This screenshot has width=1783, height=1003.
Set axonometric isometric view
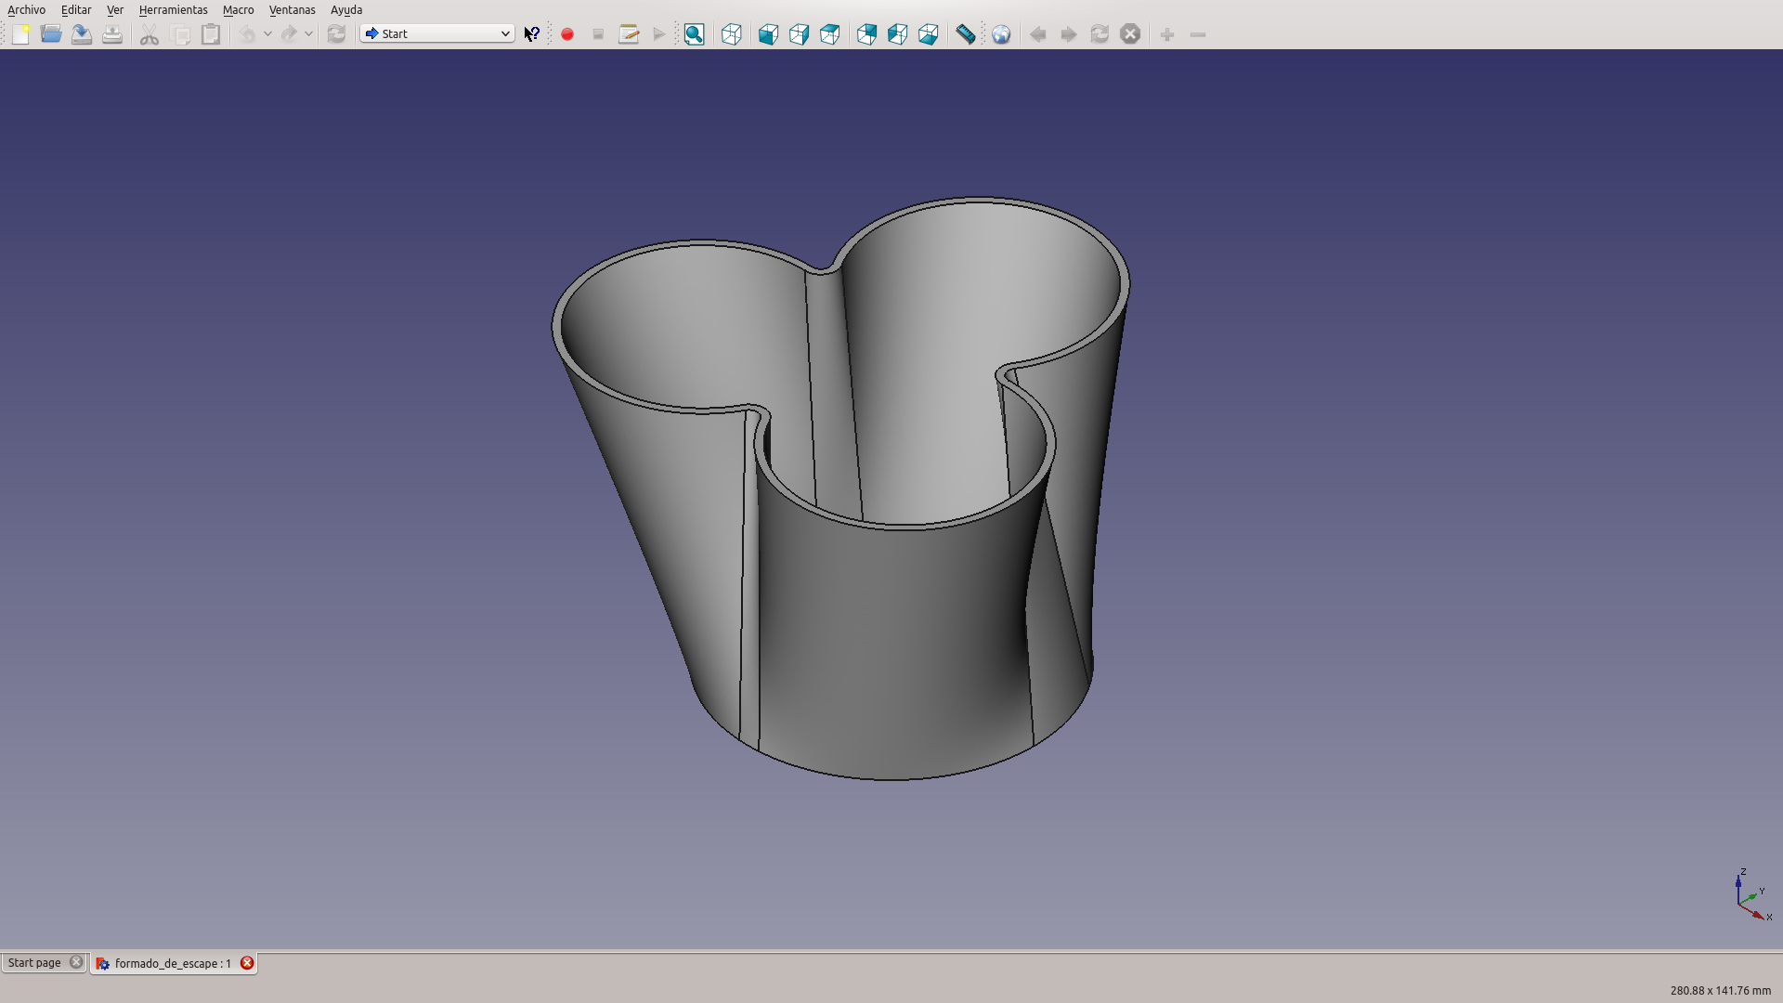point(732,34)
